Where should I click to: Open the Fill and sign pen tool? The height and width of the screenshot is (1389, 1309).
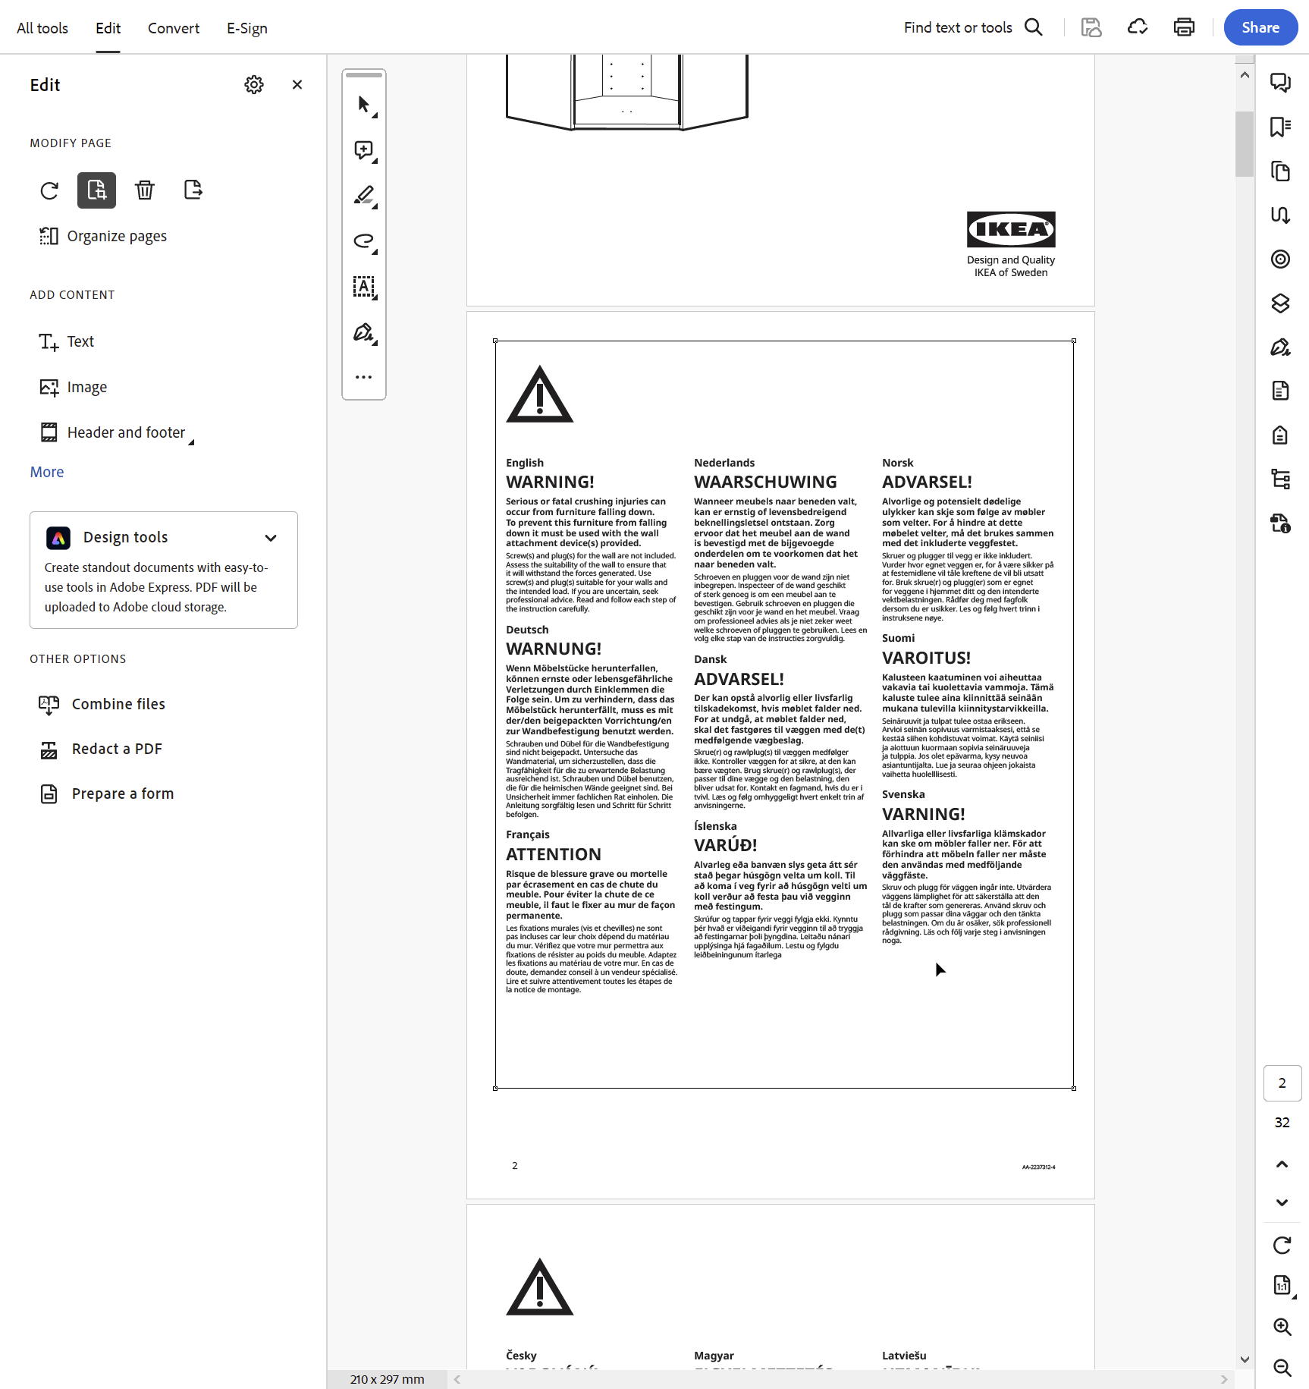[x=364, y=332]
